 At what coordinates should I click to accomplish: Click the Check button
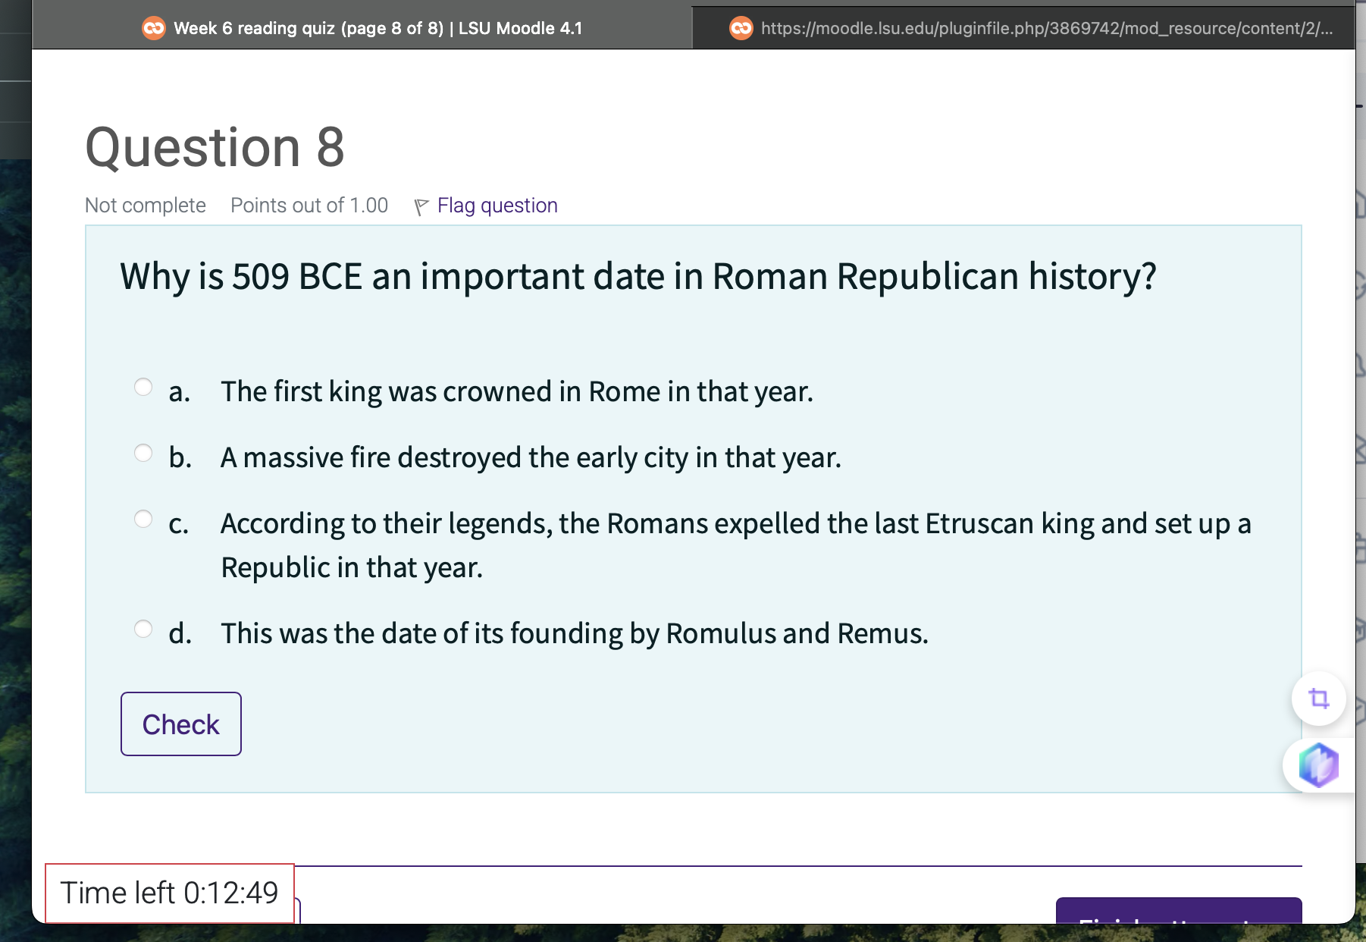180,724
